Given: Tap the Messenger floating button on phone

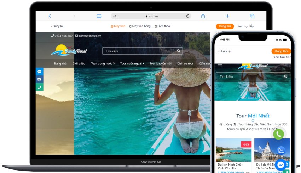Looking at the screenshot, I should point(280,165).
